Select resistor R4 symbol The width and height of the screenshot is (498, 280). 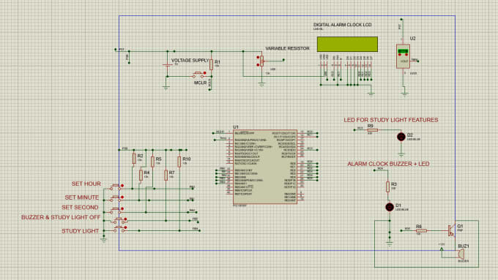coord(141,175)
